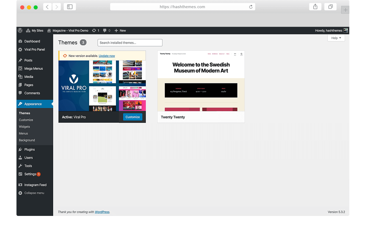This screenshot has height=228, width=366.
Task: Click the Pages icon in sidebar
Action: click(x=20, y=85)
